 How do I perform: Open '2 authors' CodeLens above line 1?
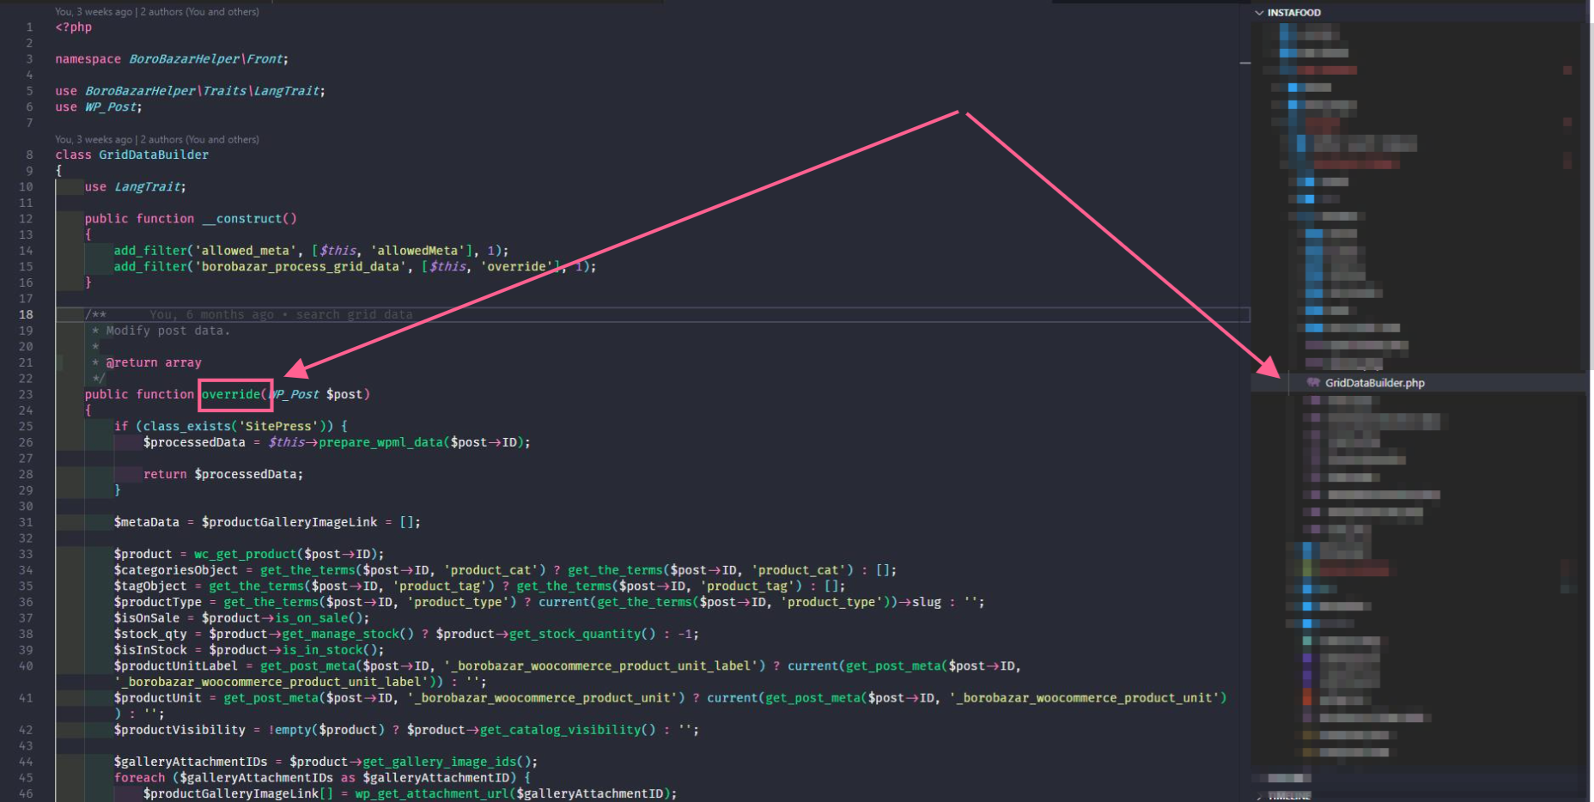[199, 12]
